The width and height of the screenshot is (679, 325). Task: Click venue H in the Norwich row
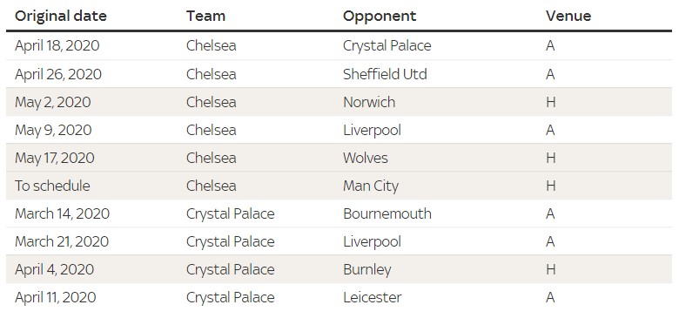(x=550, y=102)
